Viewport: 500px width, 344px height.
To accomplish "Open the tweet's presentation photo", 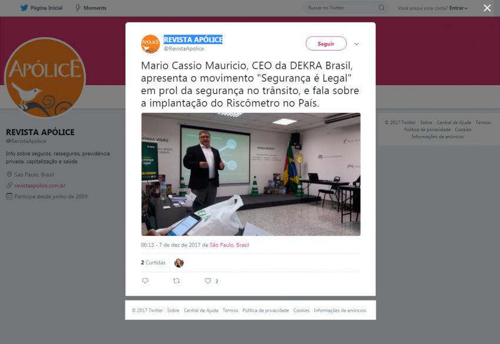I will (x=251, y=174).
